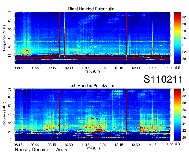Click the 60 frequency tick on bottom plot
Screen dimensions: 189x153
coord(10,97)
